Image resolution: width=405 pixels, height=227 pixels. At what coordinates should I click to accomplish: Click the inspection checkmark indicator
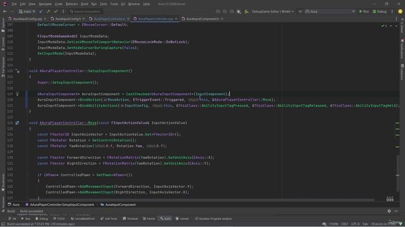384,26
